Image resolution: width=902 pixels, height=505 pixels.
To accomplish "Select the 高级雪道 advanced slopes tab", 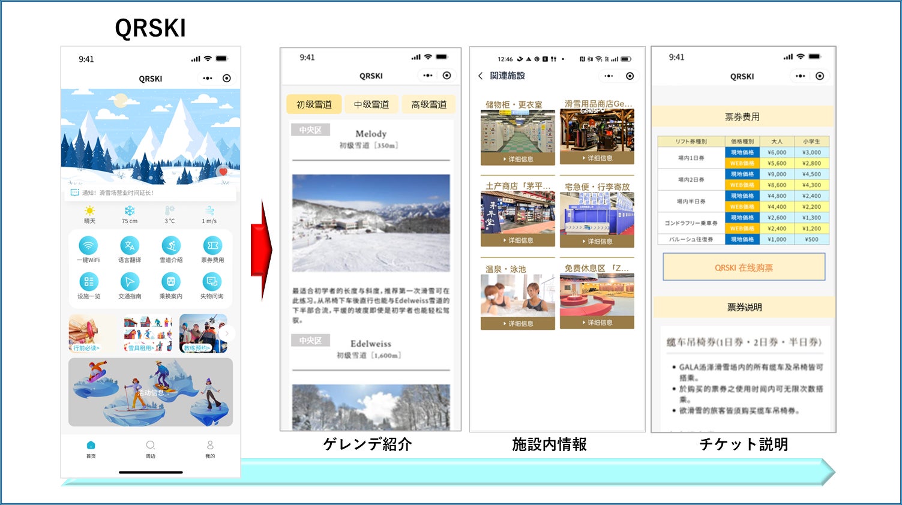I will pos(428,104).
